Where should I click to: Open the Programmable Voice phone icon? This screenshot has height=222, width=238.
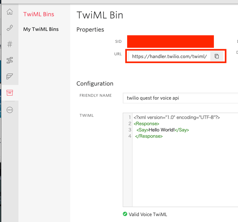pyautogui.click(x=10, y=28)
